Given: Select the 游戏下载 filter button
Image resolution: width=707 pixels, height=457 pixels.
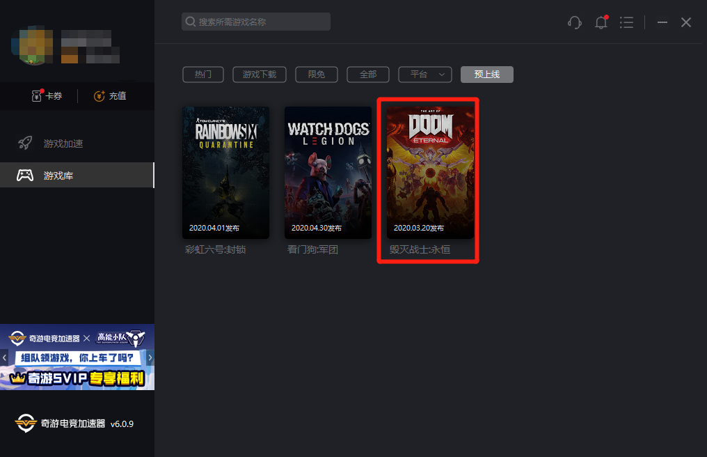Looking at the screenshot, I should click(260, 75).
